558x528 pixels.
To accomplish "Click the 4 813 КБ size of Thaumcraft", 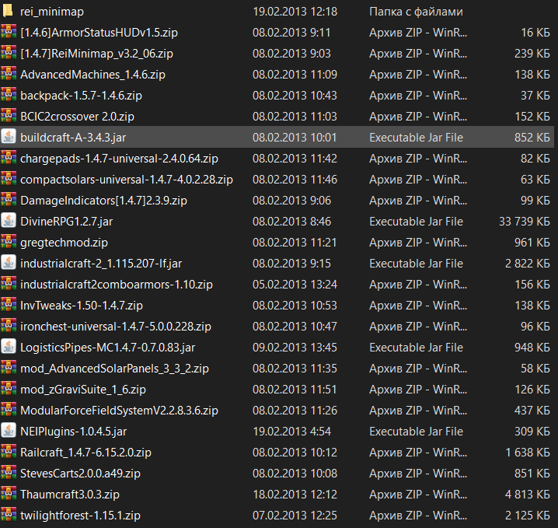I will [528, 495].
